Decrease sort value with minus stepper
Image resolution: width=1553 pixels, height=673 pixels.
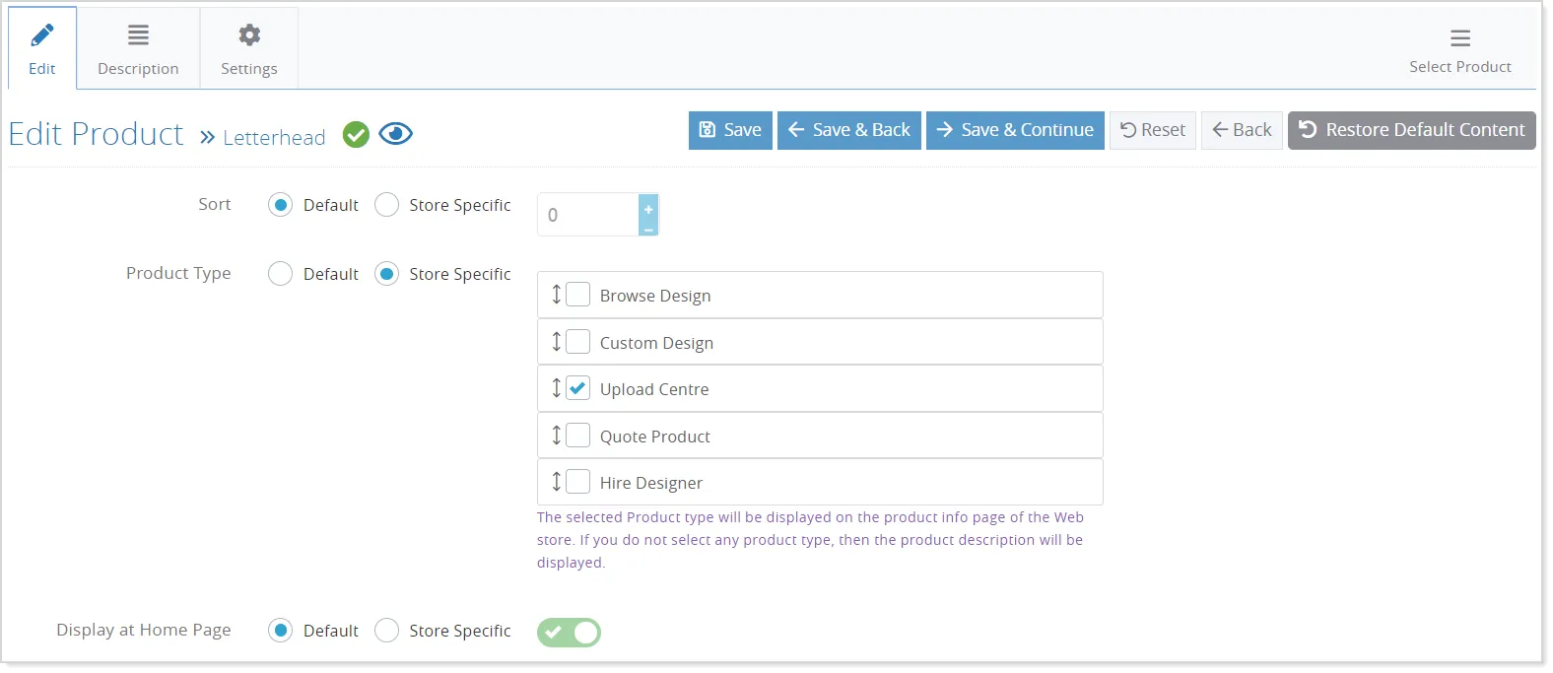click(x=648, y=228)
